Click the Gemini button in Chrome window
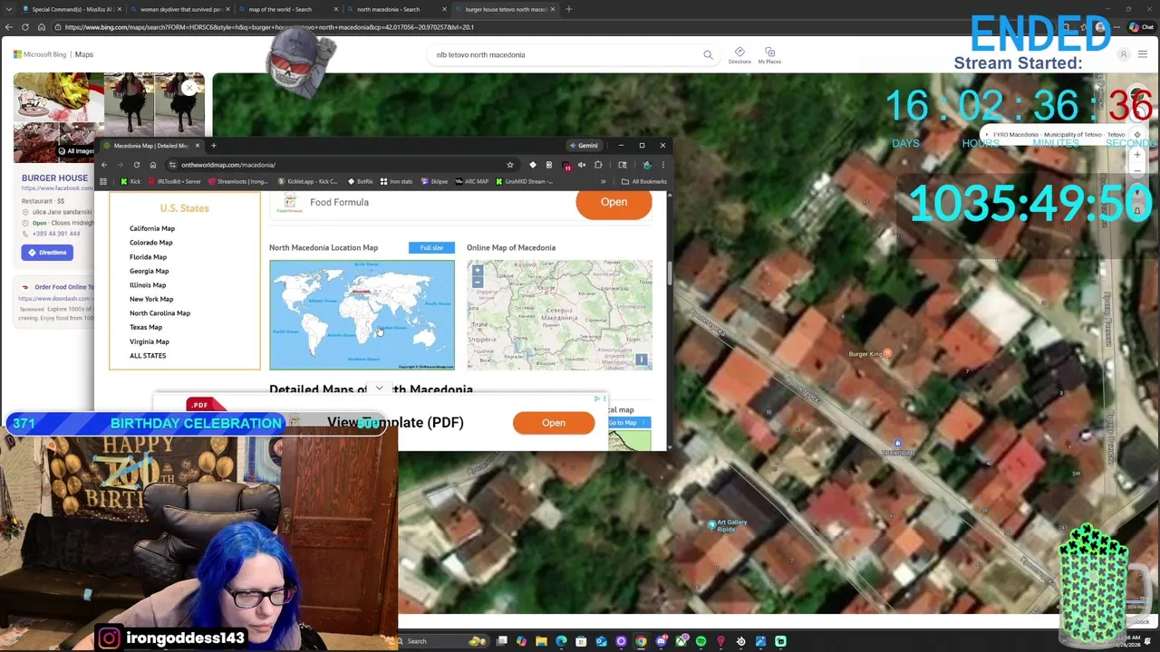The image size is (1160, 652). (585, 146)
